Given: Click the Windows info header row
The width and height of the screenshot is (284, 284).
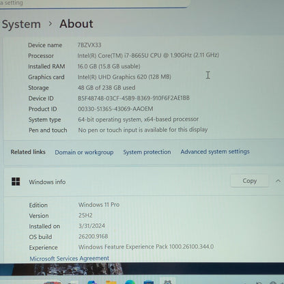Looking at the screenshot, I should [x=144, y=182].
